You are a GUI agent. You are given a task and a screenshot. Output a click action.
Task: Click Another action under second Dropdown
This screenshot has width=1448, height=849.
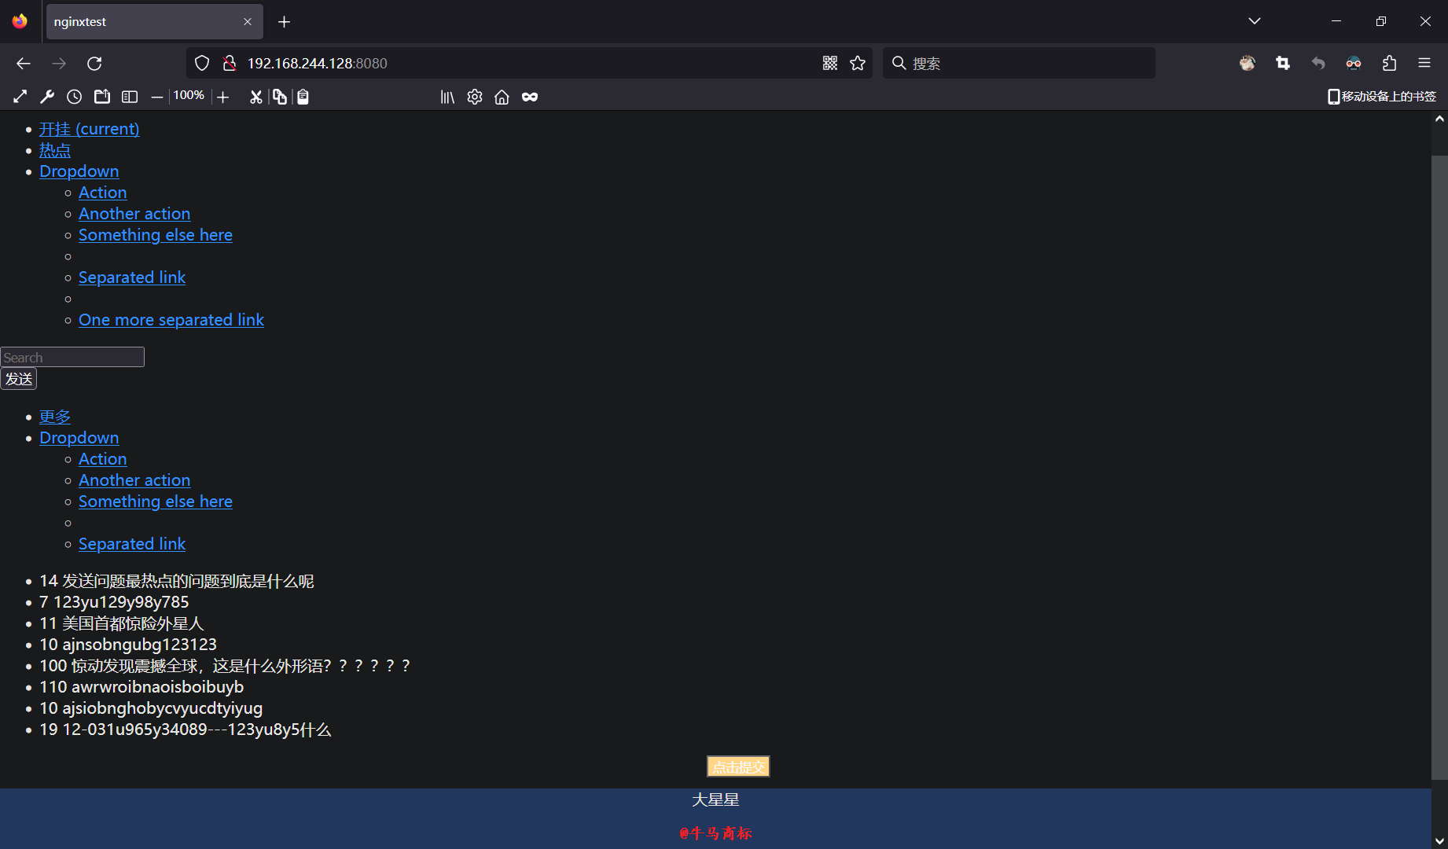click(x=134, y=480)
